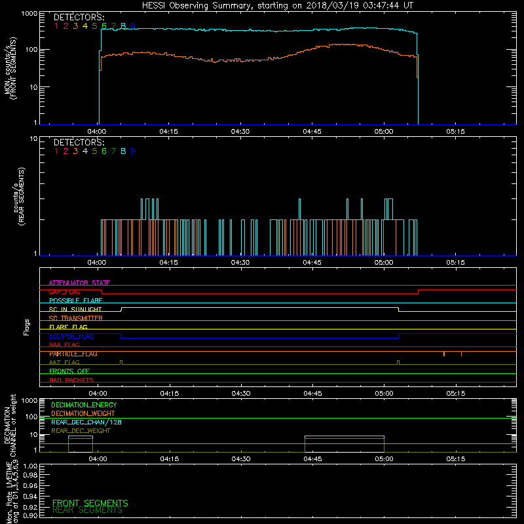Click the FRONT SEGMENTS livetime legend label

(x=90, y=503)
